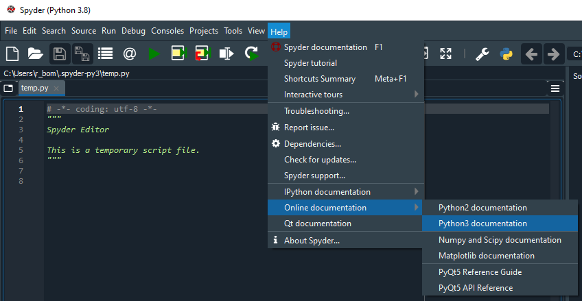Click the Open file folder icon
The width and height of the screenshot is (582, 301).
click(36, 54)
